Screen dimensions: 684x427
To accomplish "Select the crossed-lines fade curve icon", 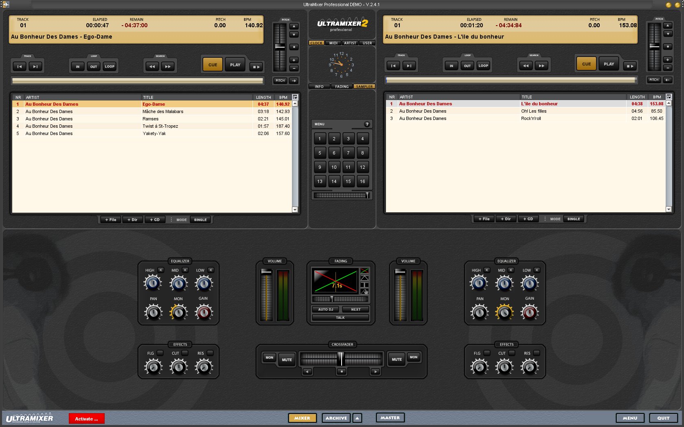I will 364,271.
